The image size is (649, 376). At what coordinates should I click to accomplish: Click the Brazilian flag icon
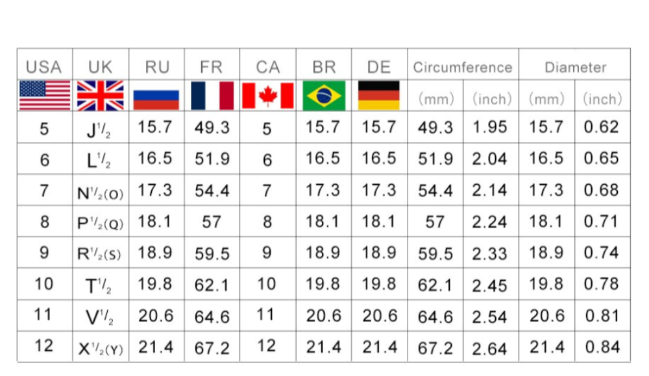(x=323, y=96)
